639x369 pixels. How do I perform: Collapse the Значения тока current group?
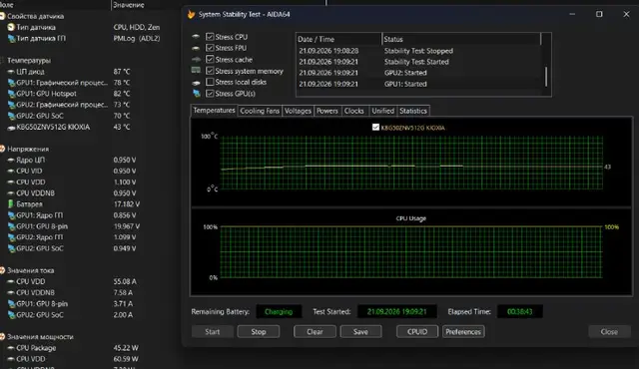pyautogui.click(x=2, y=270)
